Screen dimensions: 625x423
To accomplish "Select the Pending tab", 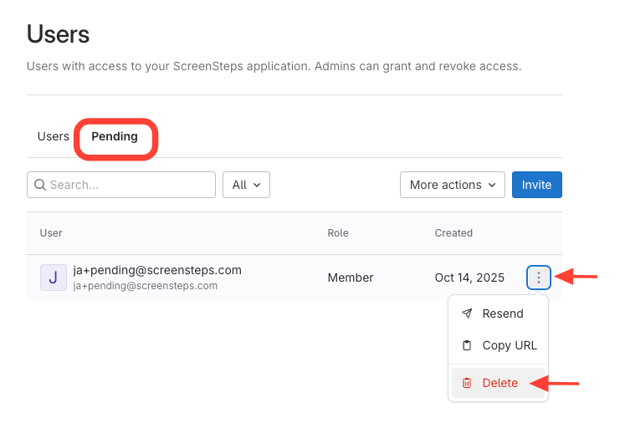I will pos(115,136).
